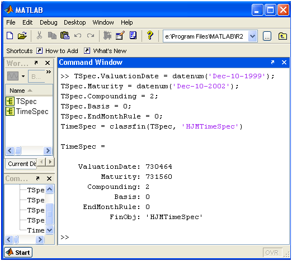292x261 pixels.
Task: Click the Workspace base stack field
Action: tap(36, 76)
